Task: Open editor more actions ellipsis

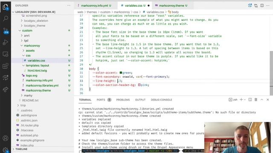Action: coord(268,6)
